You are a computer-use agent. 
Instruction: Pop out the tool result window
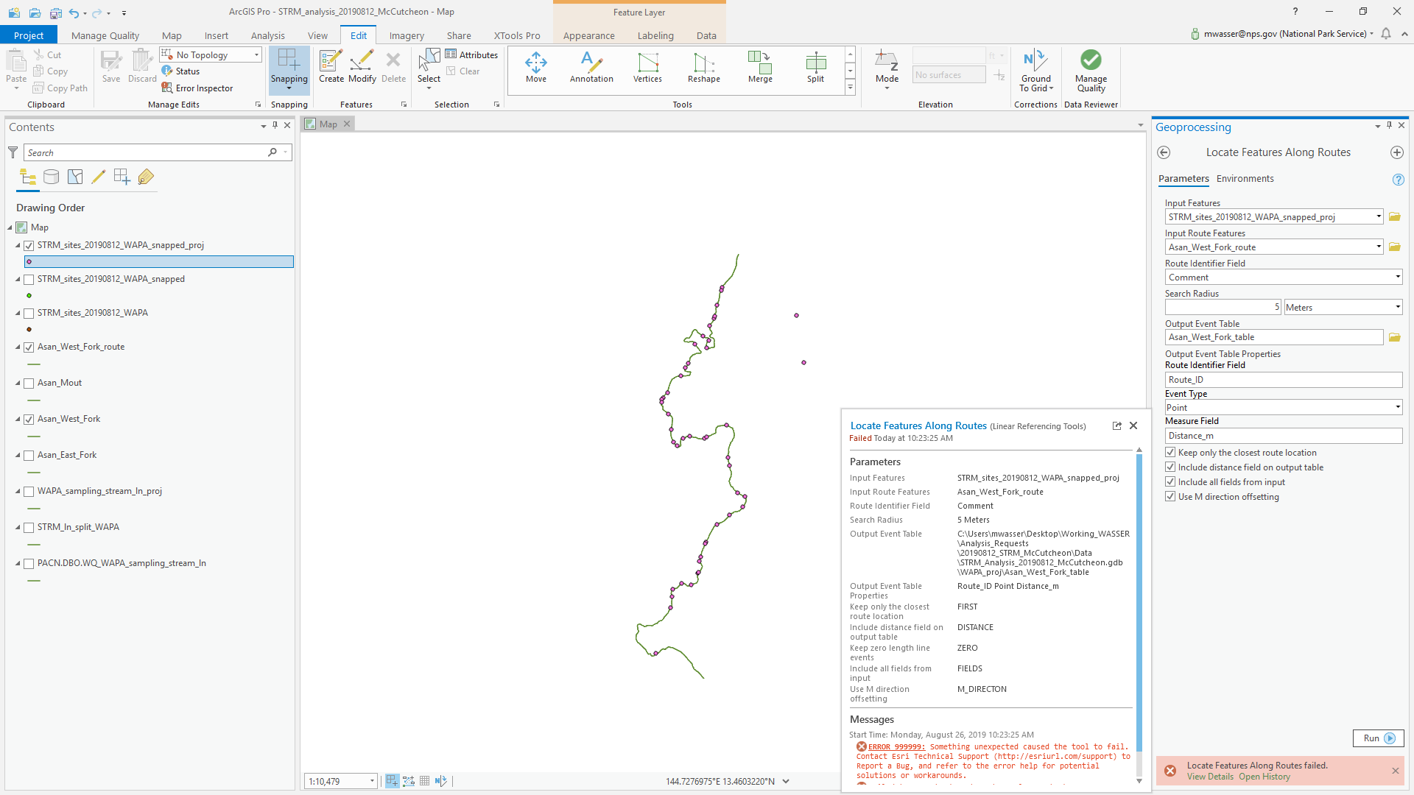tap(1116, 425)
